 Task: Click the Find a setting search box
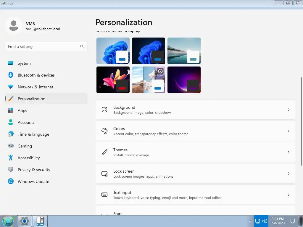pyautogui.click(x=46, y=46)
